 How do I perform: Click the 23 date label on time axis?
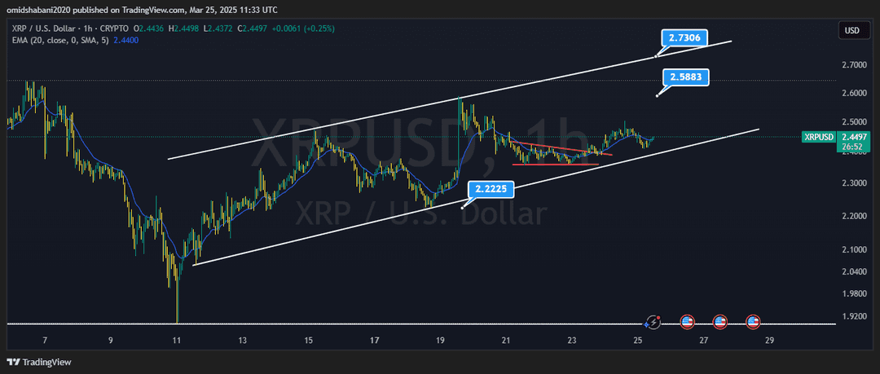point(572,341)
